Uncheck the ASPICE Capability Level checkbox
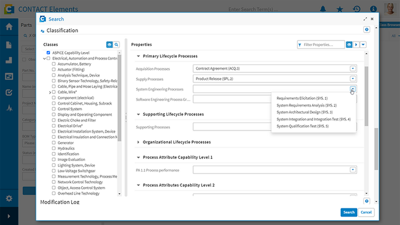The height and width of the screenshot is (225, 400). [48, 53]
